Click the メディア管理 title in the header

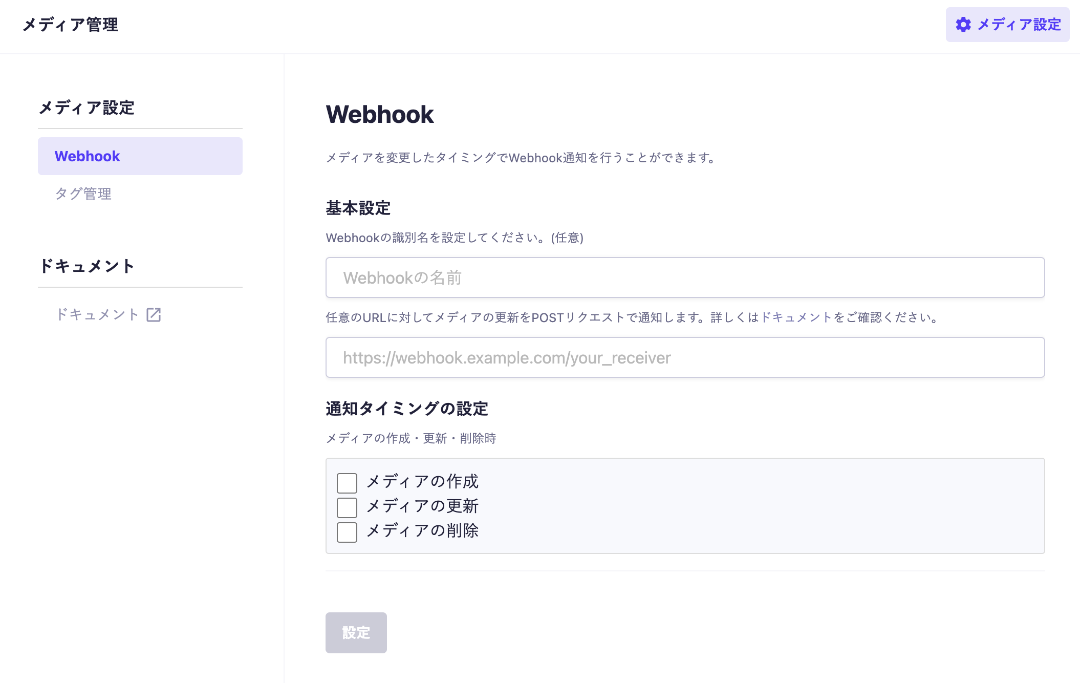[x=70, y=25]
